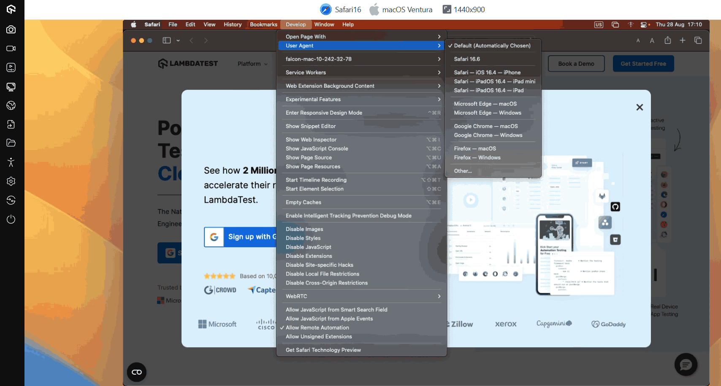Screen dimensions: 721x386
Task: Expand the User Agent submenu
Action: click(361, 46)
